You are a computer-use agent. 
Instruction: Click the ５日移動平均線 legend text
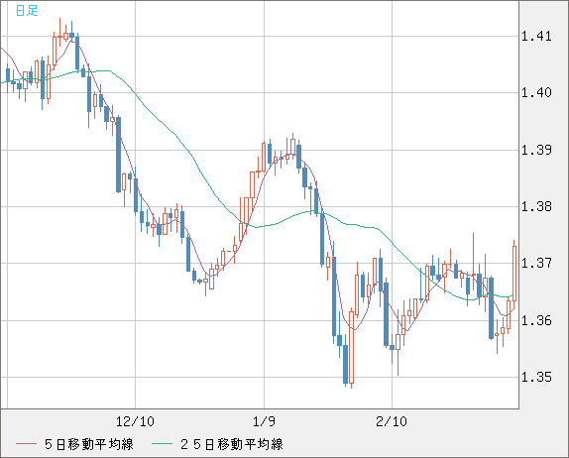pyautogui.click(x=89, y=444)
